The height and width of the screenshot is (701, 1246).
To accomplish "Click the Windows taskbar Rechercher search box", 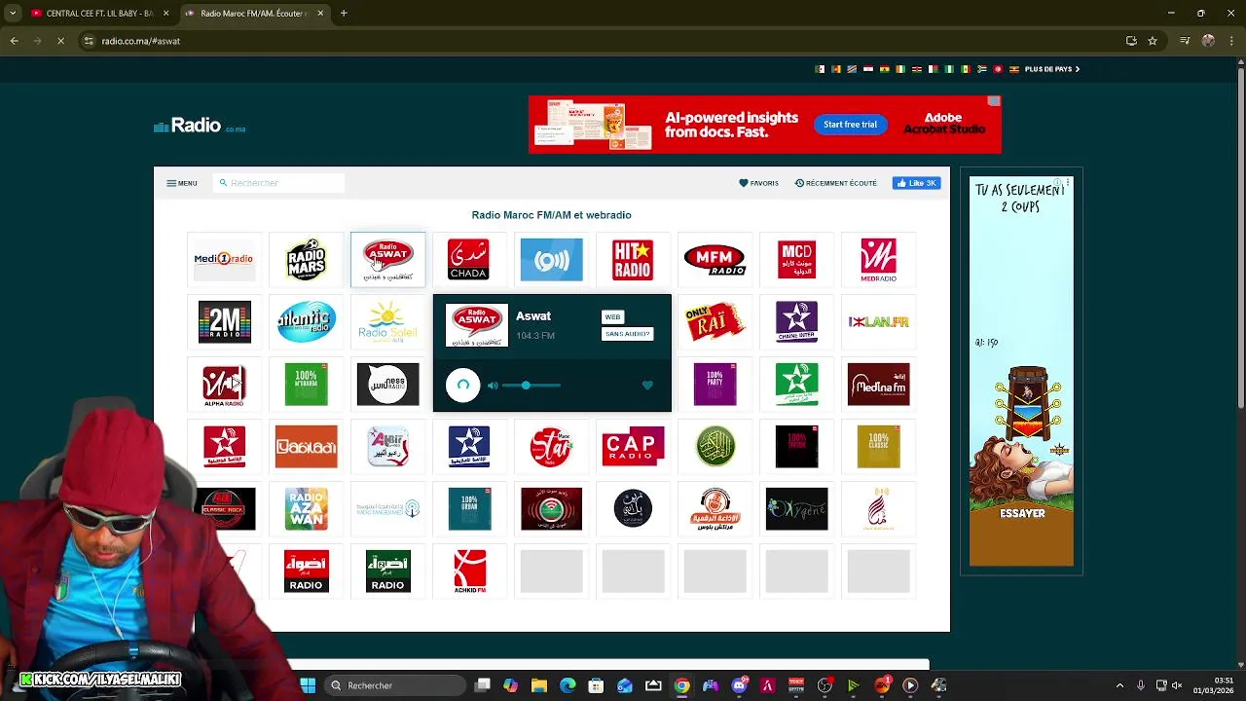I will pos(393,685).
